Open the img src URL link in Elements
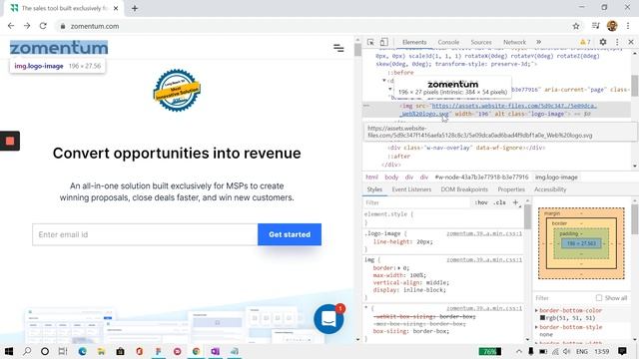Viewport: 639px width, 359px height. tap(514, 106)
